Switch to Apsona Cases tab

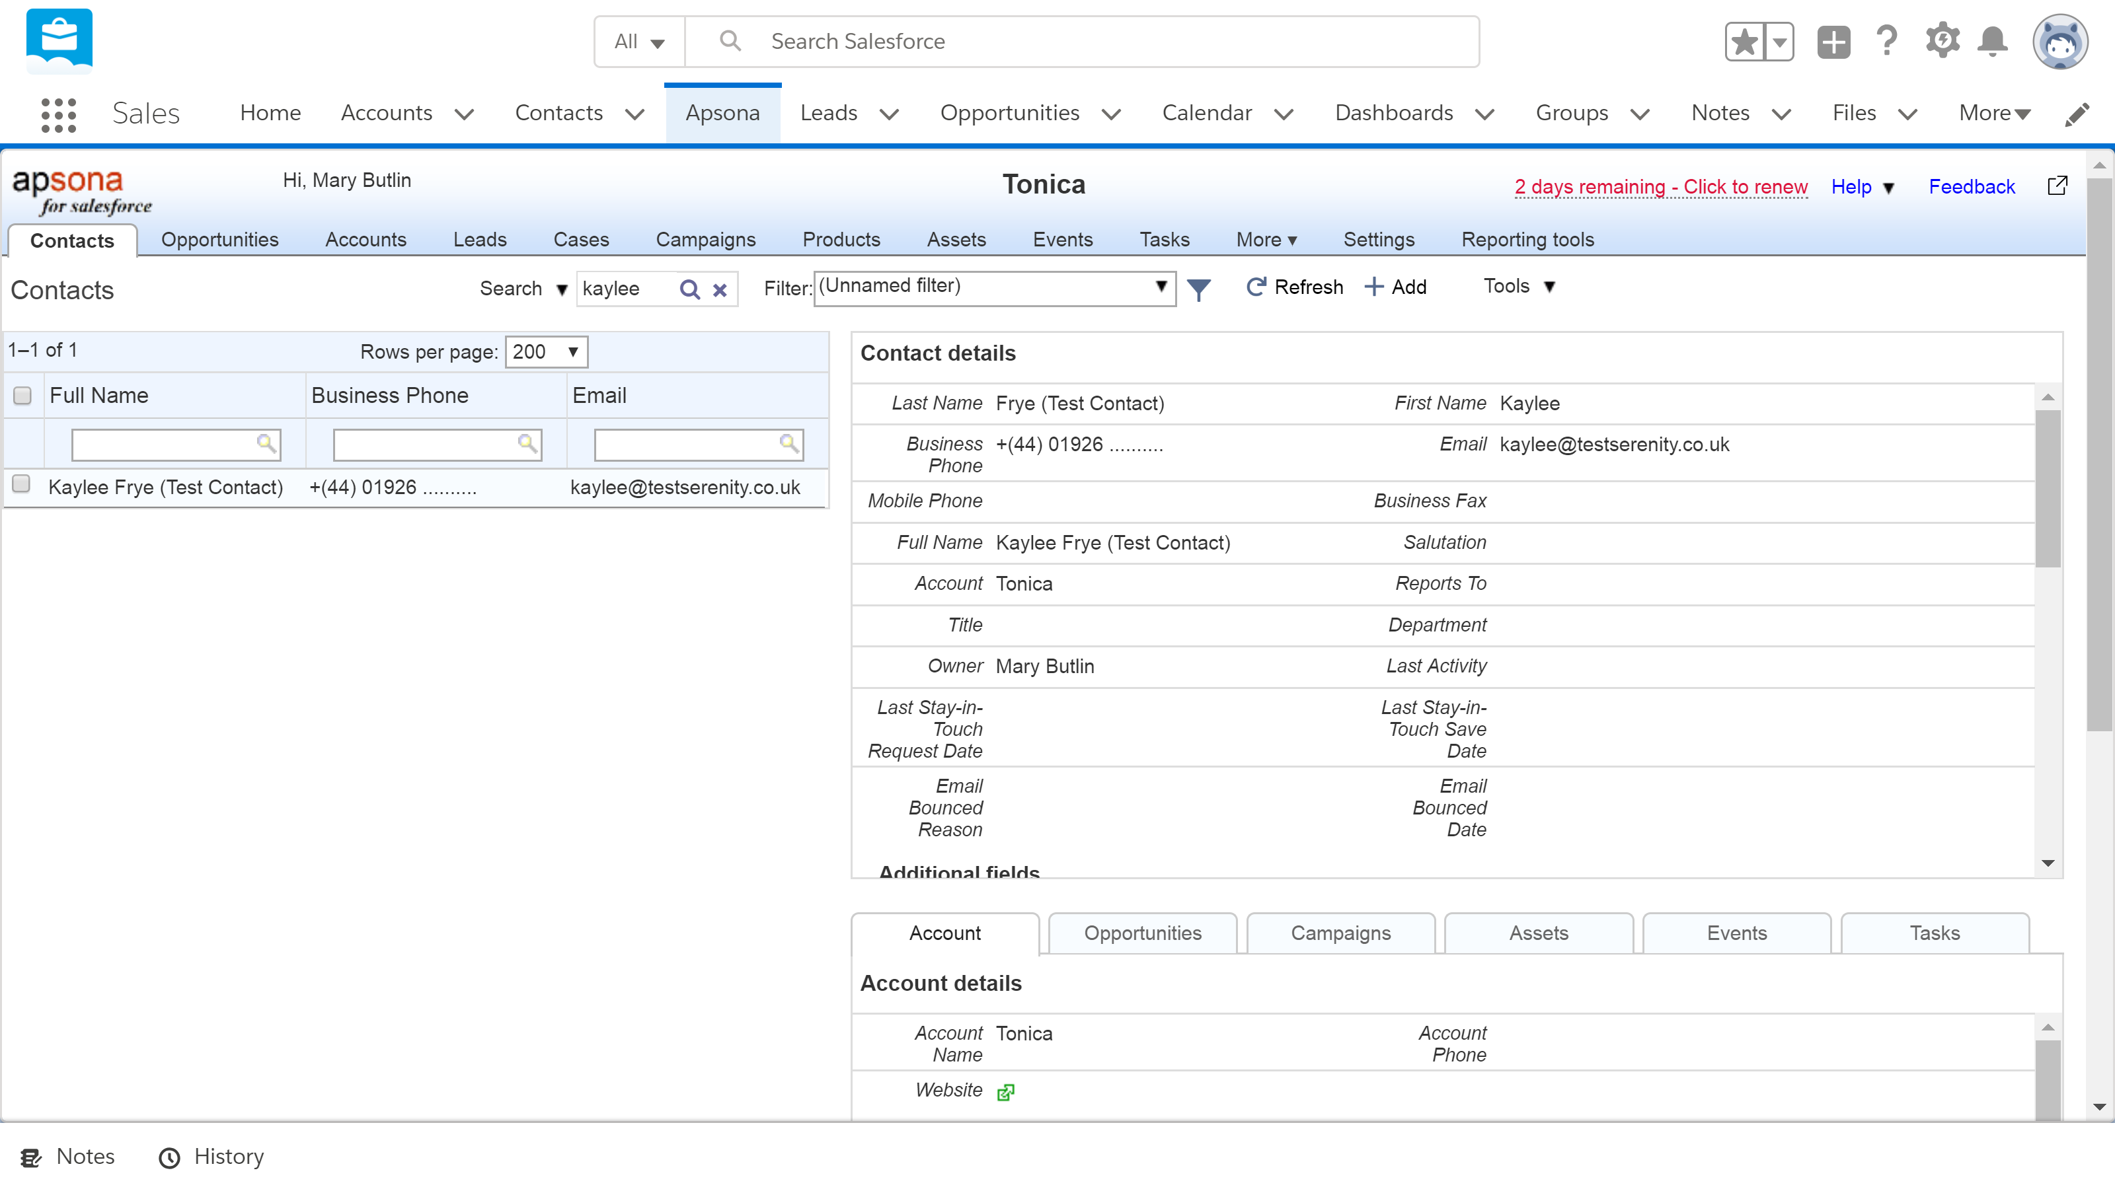(x=582, y=240)
